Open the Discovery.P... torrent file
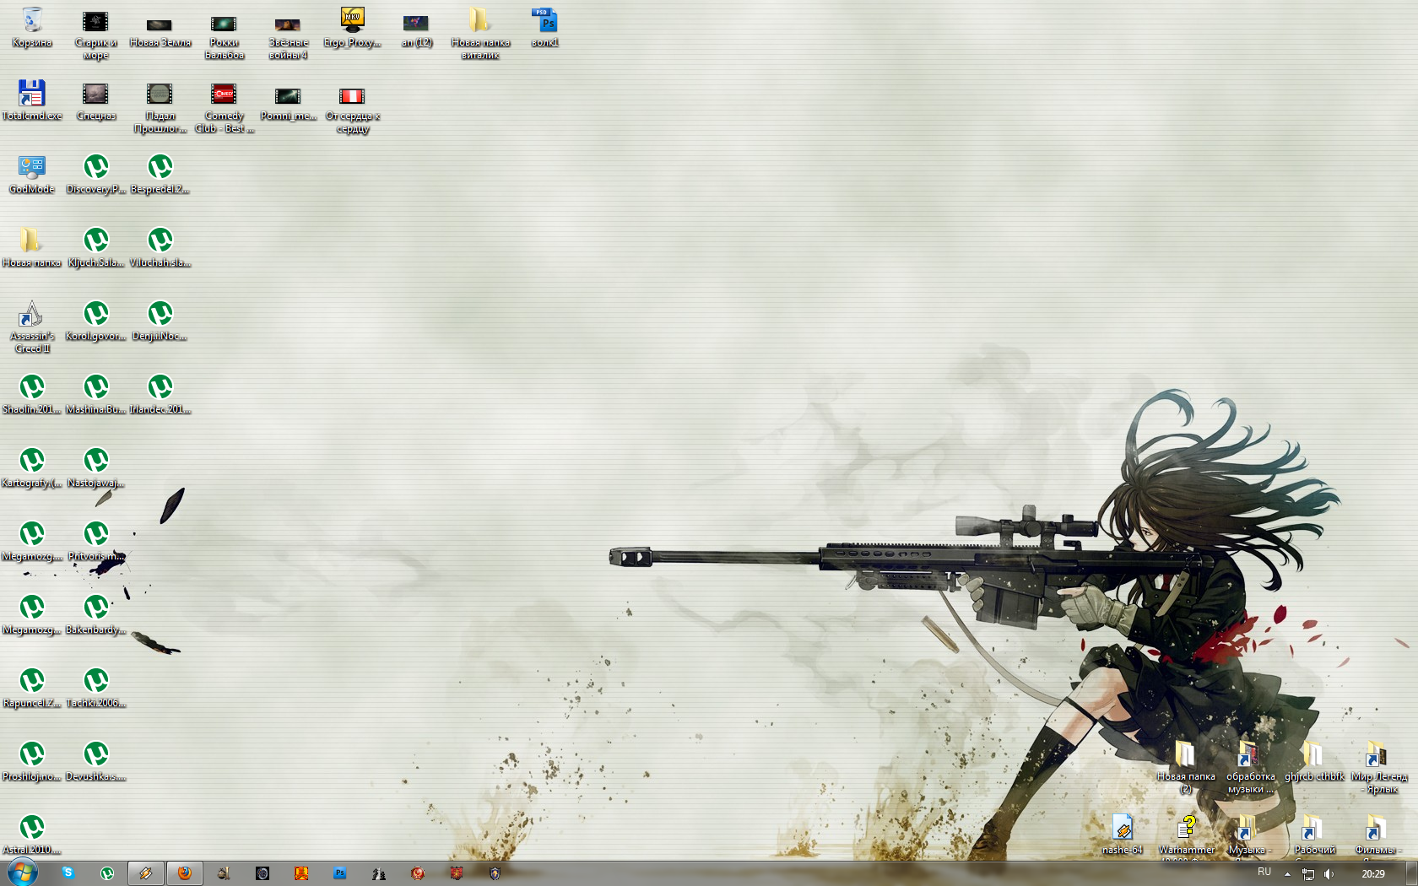 click(x=96, y=174)
